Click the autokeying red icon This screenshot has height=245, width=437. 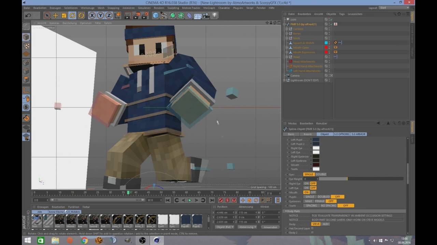tap(227, 200)
